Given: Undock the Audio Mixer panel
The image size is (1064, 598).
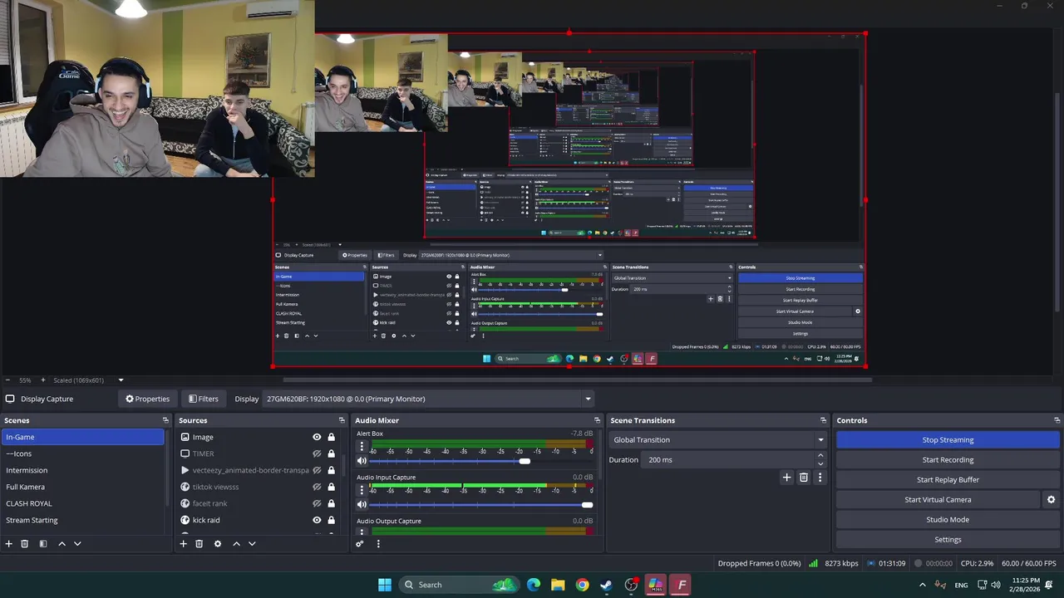Looking at the screenshot, I should click(x=597, y=420).
